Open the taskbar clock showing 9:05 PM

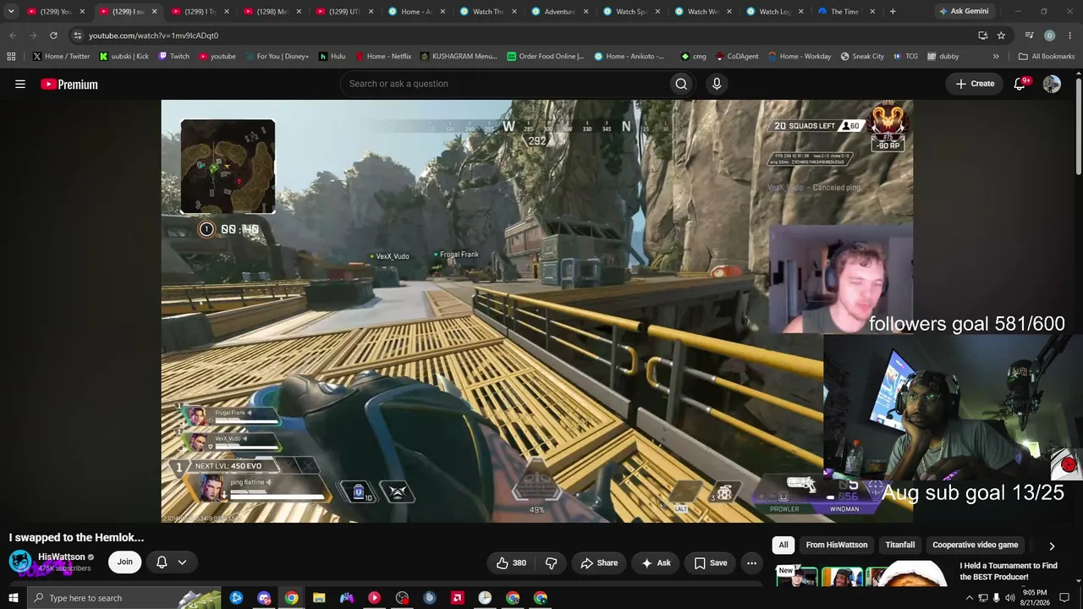[1035, 598]
